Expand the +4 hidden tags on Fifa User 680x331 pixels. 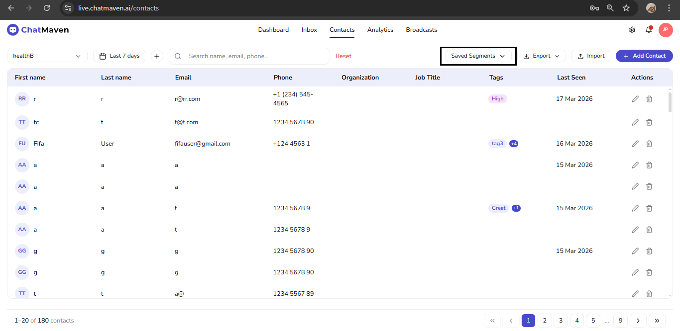(x=513, y=143)
